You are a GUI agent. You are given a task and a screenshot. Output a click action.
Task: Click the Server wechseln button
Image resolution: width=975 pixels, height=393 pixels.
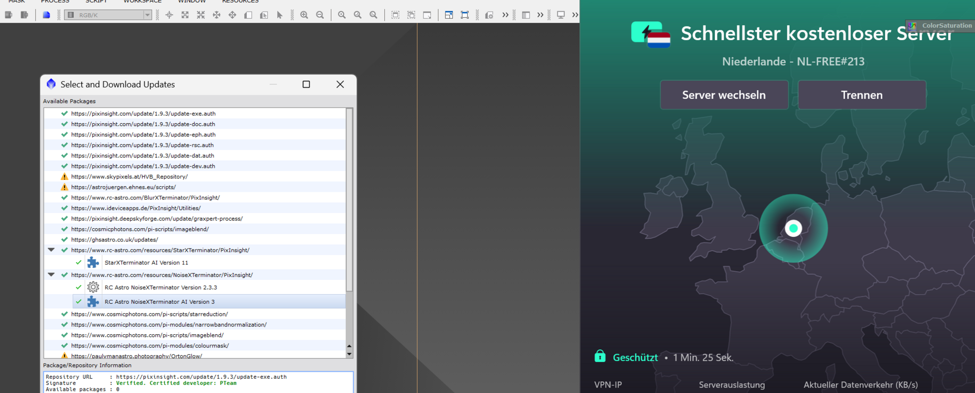click(724, 95)
